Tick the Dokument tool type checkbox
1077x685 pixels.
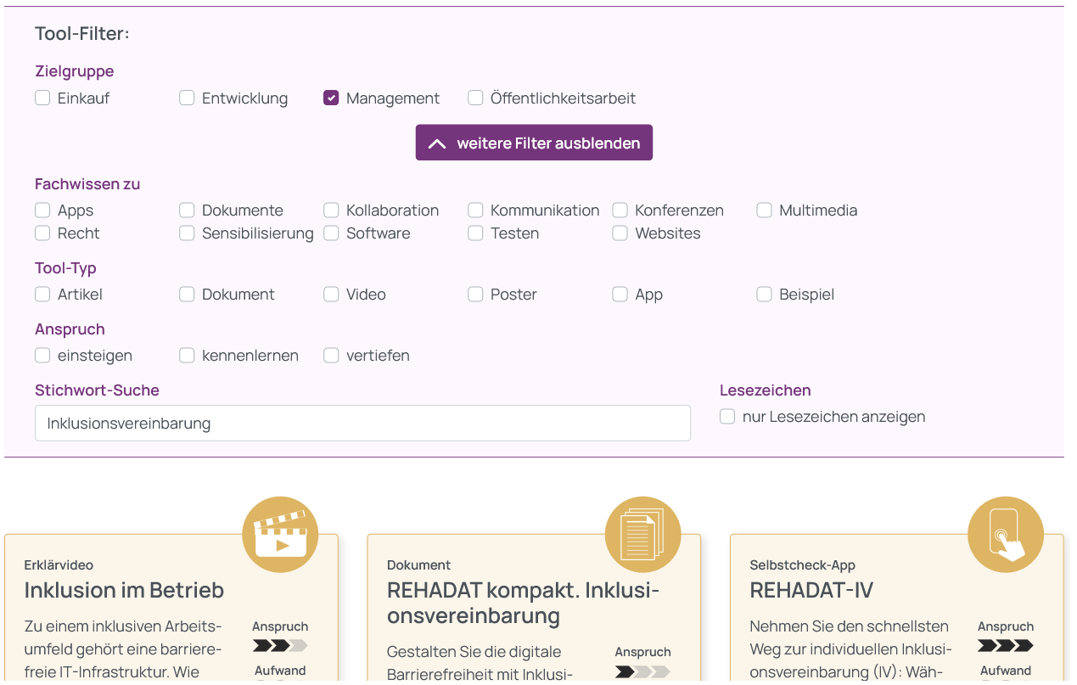(187, 294)
